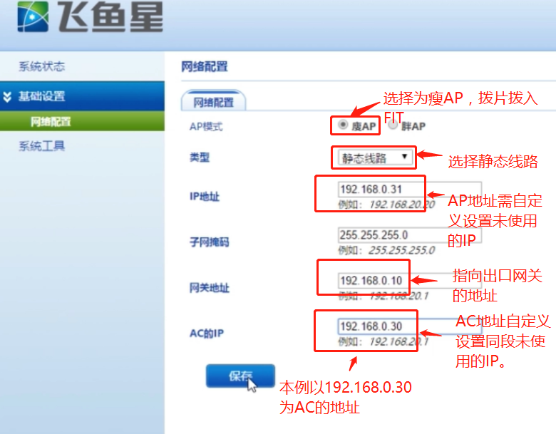The height and width of the screenshot is (434, 556).
Task: Open 系统状态 in the sidebar
Action: tap(42, 66)
